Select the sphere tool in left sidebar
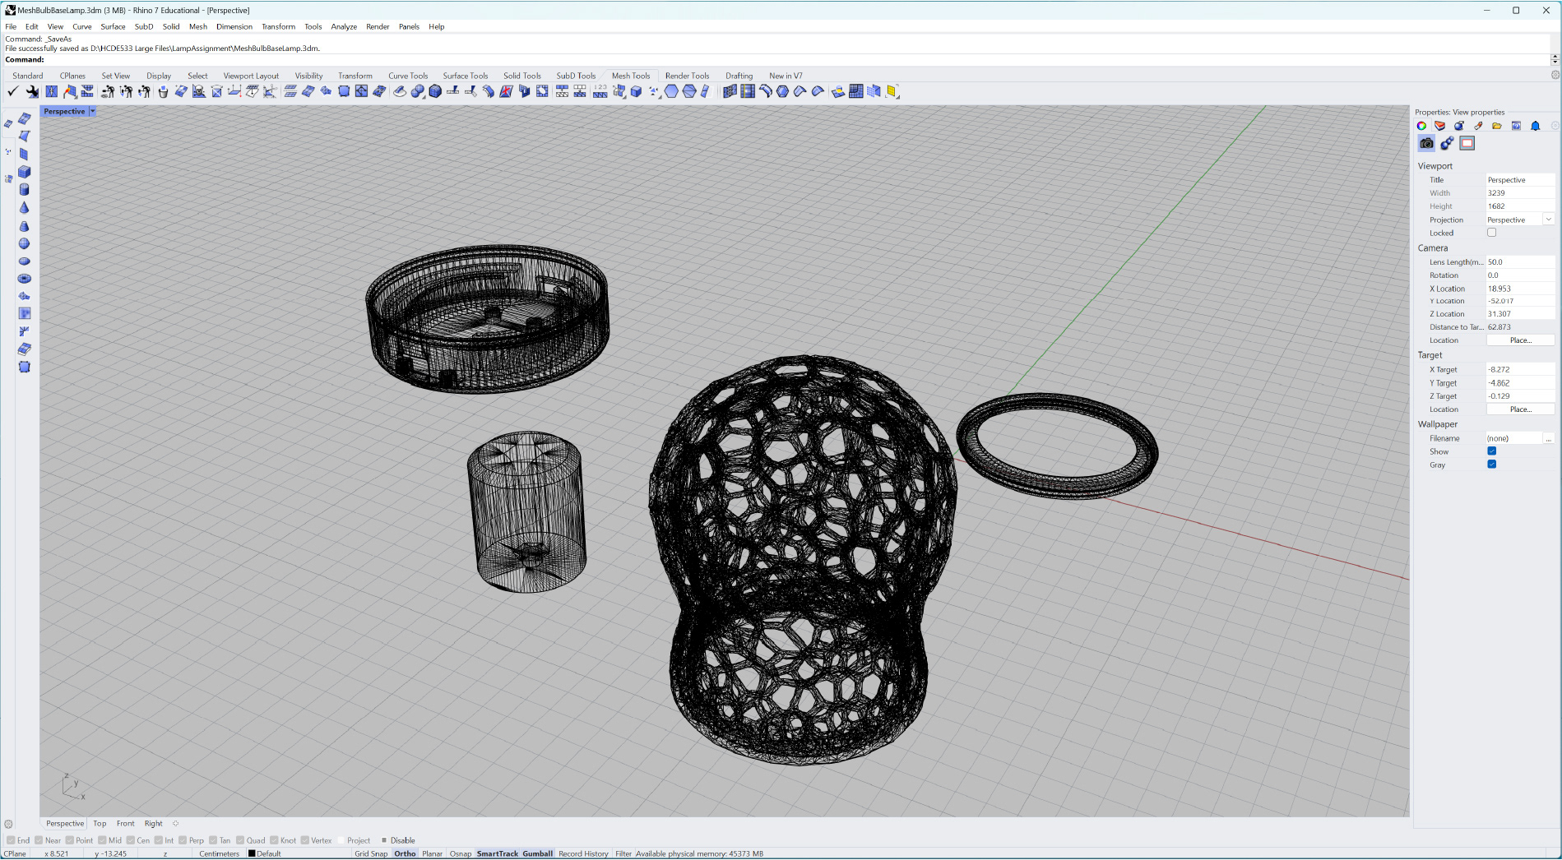This screenshot has height=860, width=1562. click(x=25, y=243)
